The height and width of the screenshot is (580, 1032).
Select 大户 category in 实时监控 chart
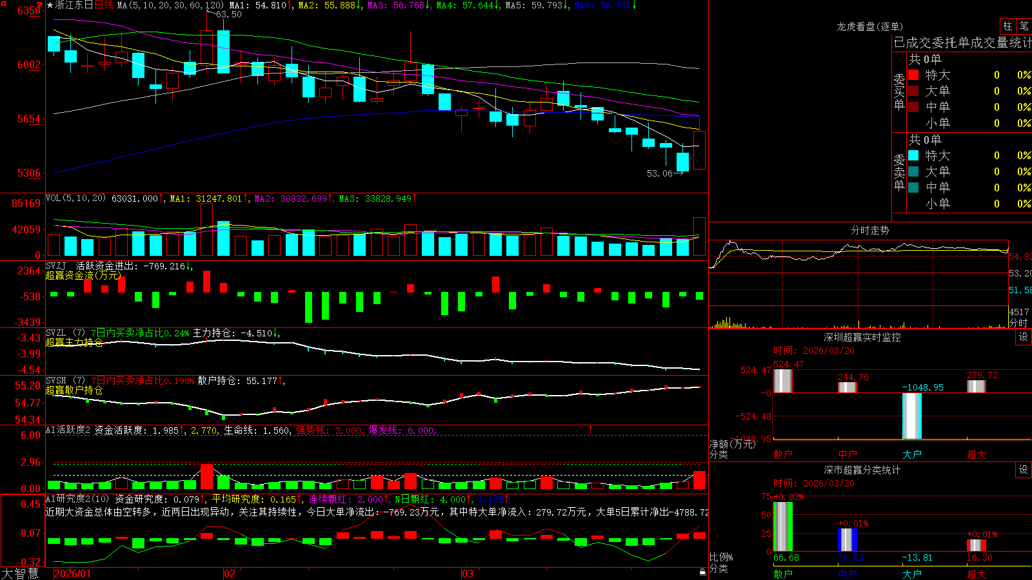coord(911,454)
